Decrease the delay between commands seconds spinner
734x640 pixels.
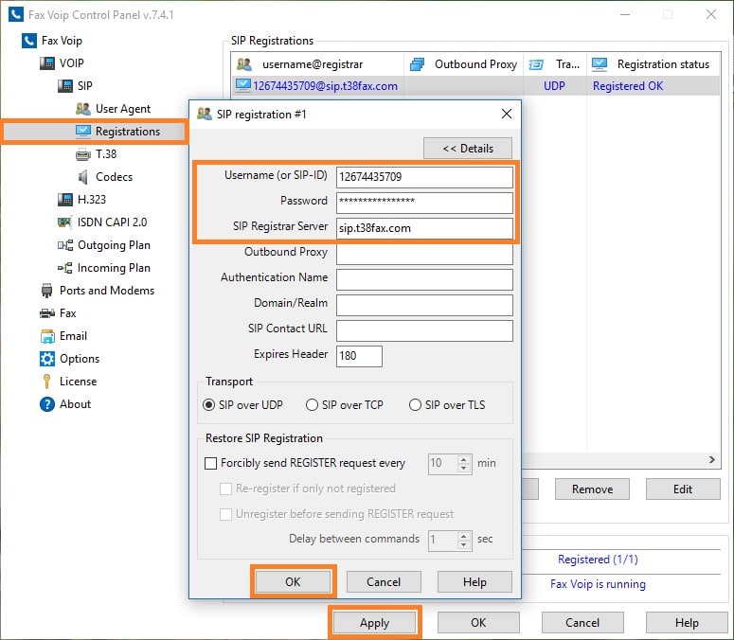click(463, 544)
